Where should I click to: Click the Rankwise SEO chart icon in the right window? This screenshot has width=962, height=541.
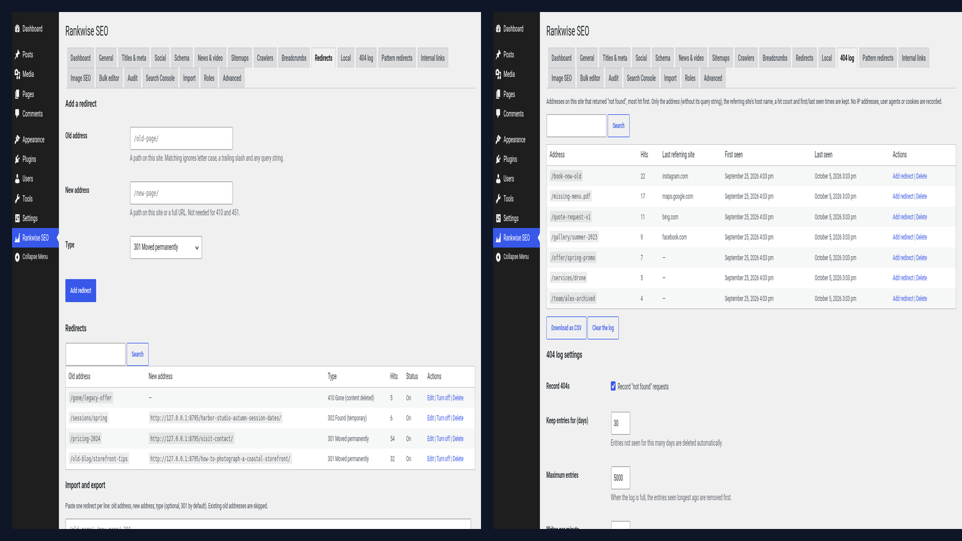(x=498, y=238)
